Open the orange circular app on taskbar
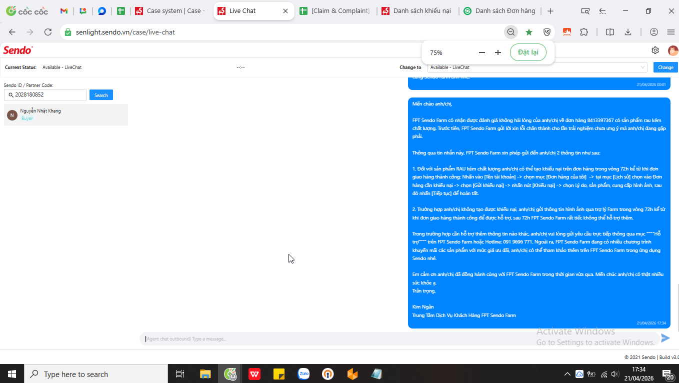 pos(328,374)
